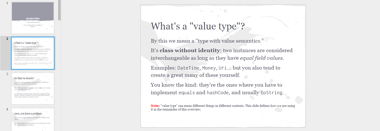Open the 'So they're structs?' slide thumbnail
This screenshot has height=131, width=380.
(33, 88)
